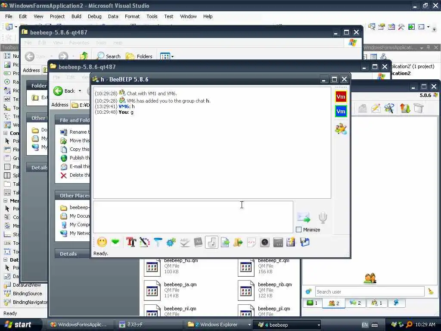Switch to the last blue pin tab

(x=396, y=303)
